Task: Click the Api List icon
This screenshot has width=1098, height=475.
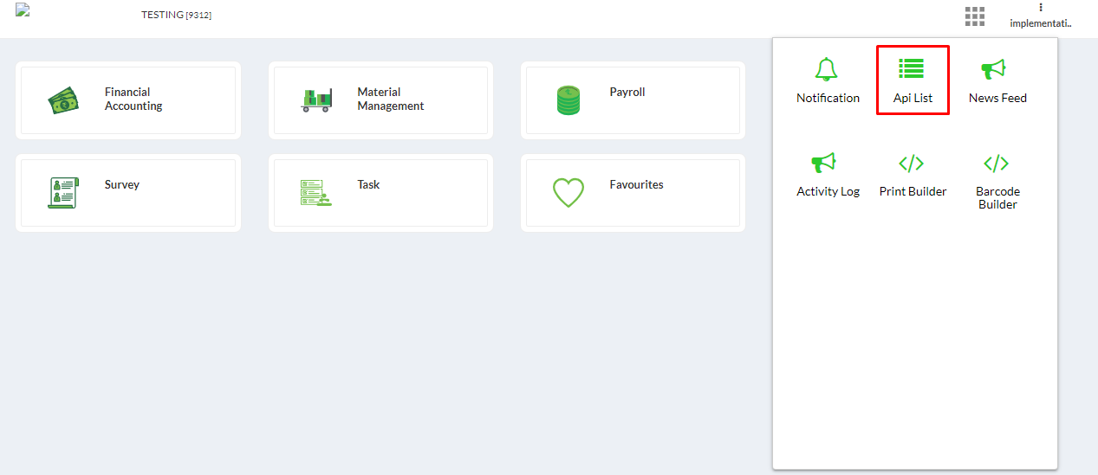Action: click(x=911, y=68)
